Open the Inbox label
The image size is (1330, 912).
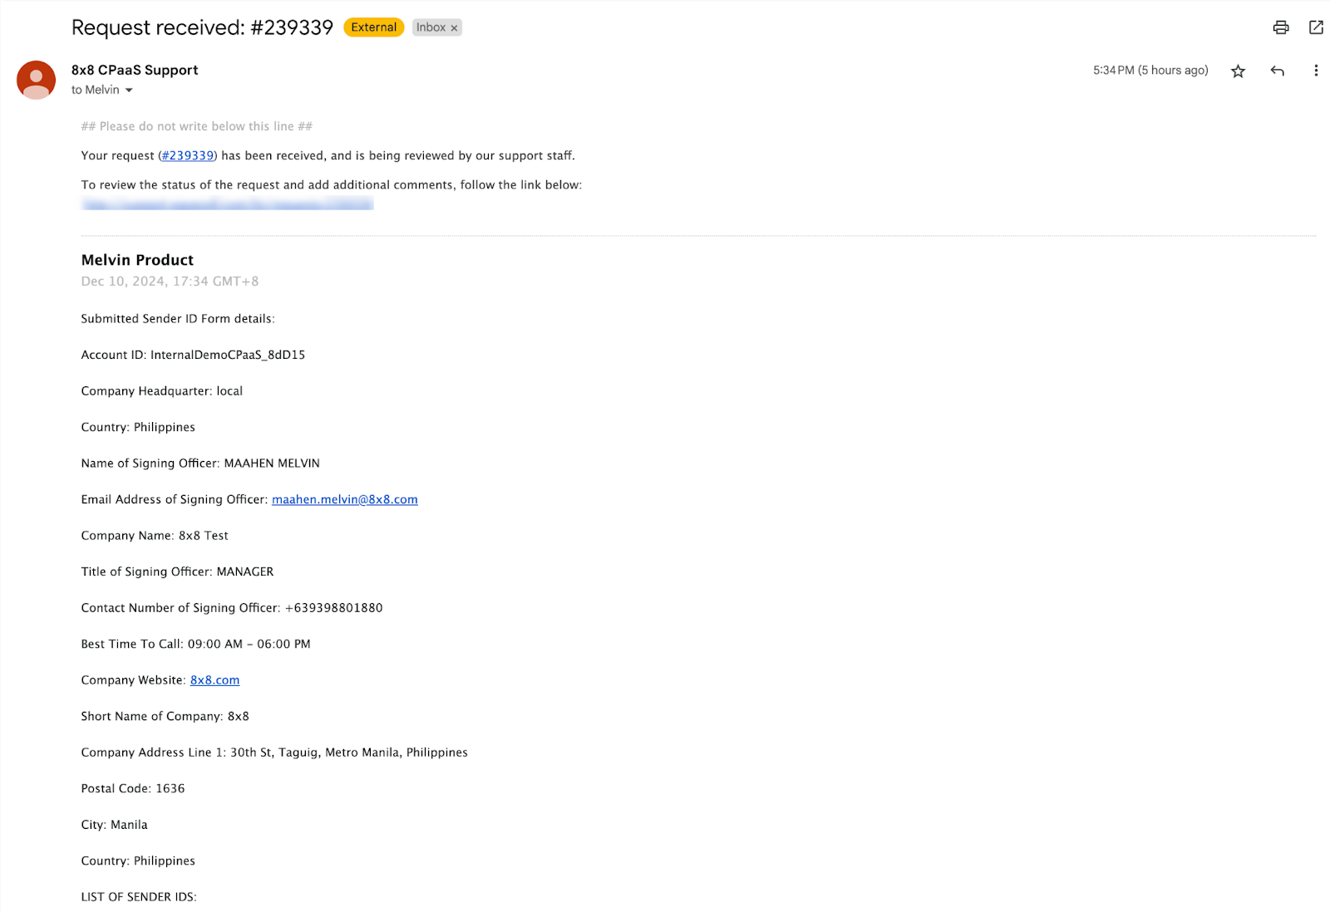click(431, 27)
